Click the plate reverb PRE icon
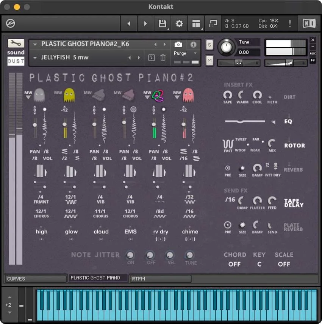The image size is (322, 324). tap(228, 225)
